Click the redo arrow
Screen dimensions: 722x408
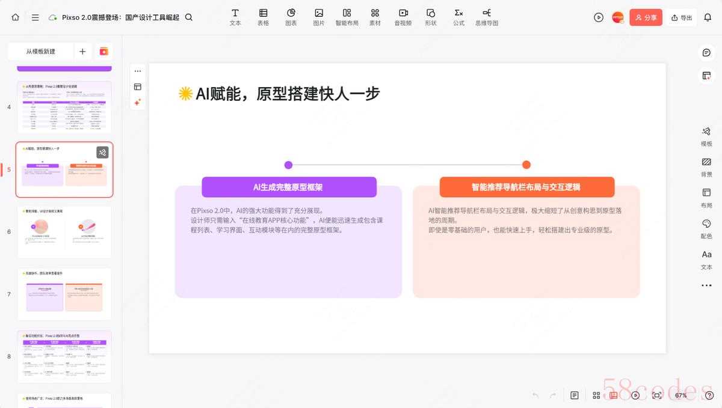click(x=553, y=395)
